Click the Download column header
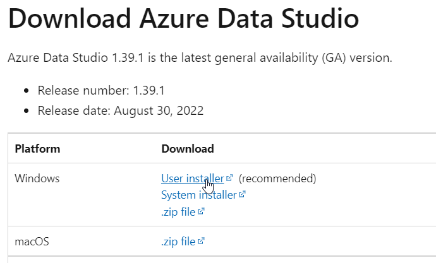Image resolution: width=436 pixels, height=263 pixels. (x=188, y=149)
